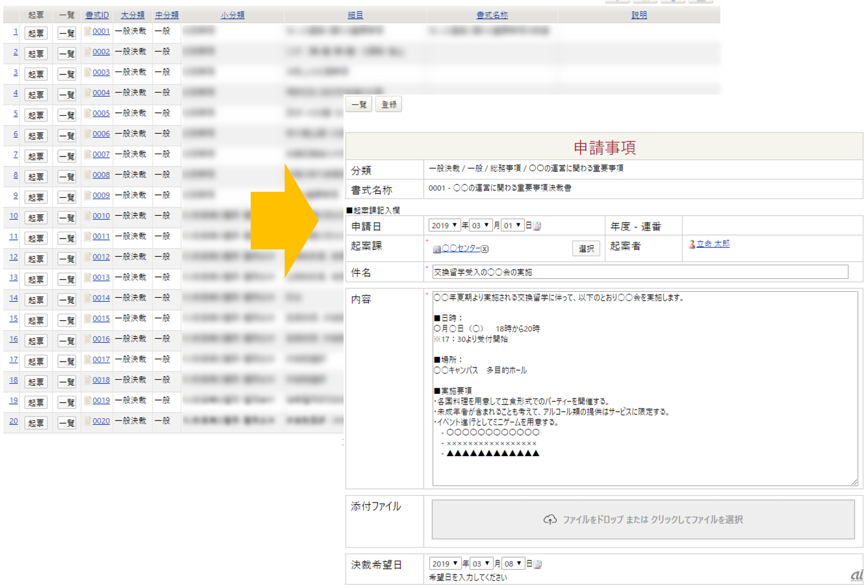868x586 pixels.
Task: Click the document icon beside form ID 0001
Action: coord(88,31)
